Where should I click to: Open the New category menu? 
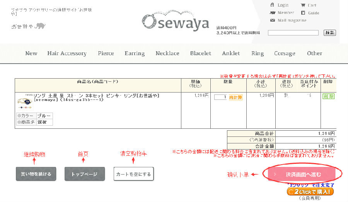click(31, 54)
